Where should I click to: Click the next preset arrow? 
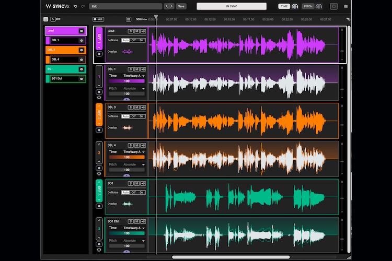pyautogui.click(x=171, y=6)
